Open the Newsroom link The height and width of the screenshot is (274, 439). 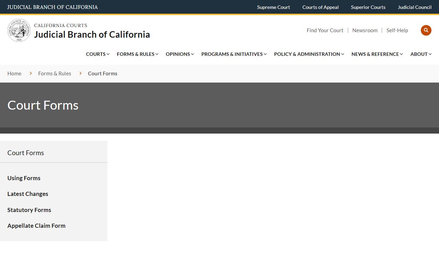tap(365, 30)
